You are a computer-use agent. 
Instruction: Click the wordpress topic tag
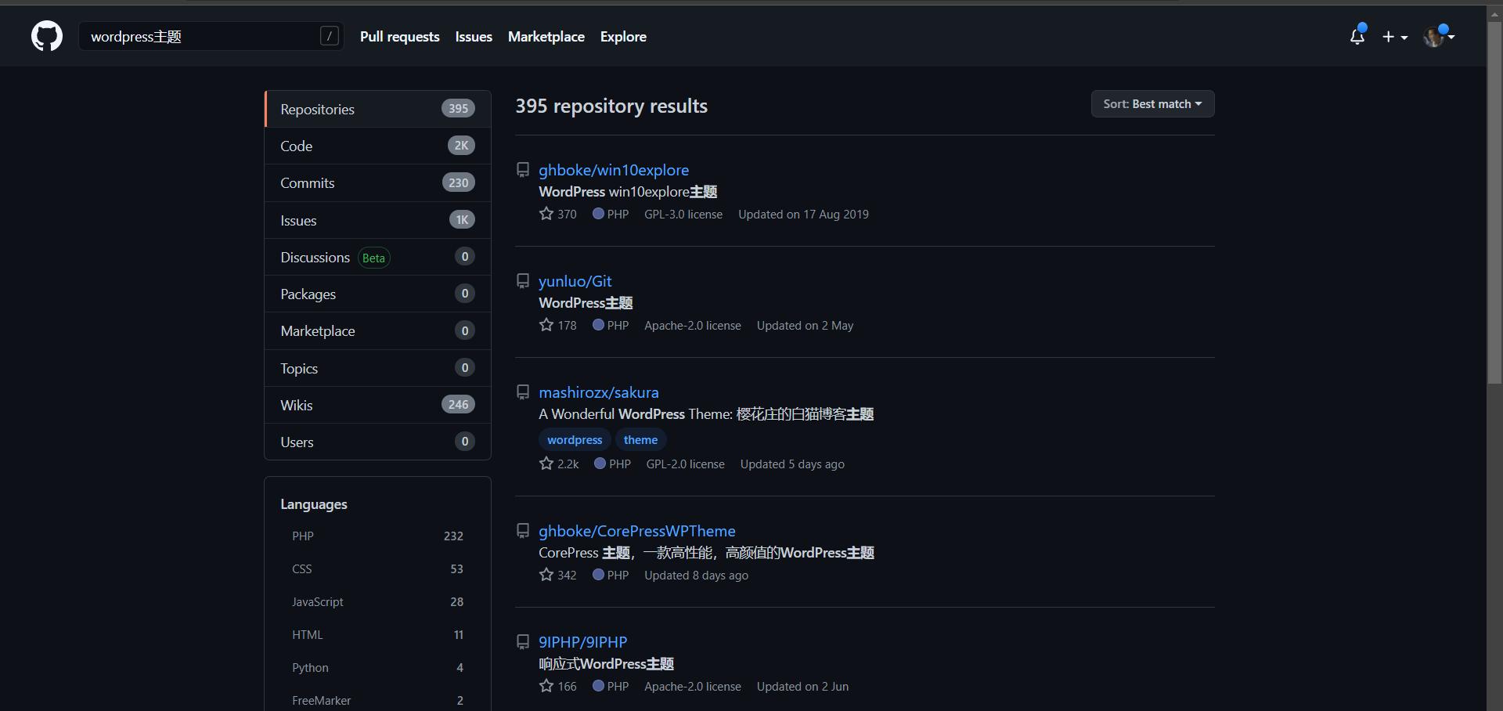[x=574, y=439]
